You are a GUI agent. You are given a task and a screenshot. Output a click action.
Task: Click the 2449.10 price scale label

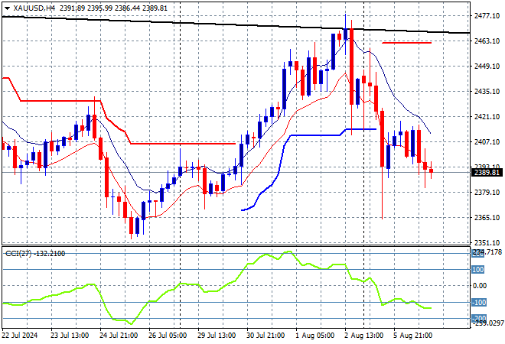click(487, 66)
